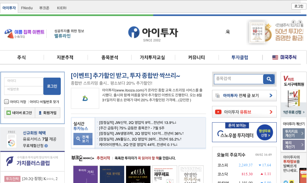This screenshot has width=307, height=183.
Task: Click the event article thumbnail image
Action: click(85, 98)
